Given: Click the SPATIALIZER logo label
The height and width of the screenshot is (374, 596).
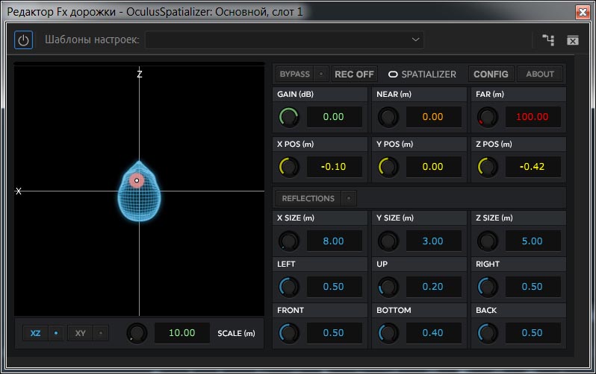Looking at the screenshot, I should pos(422,74).
